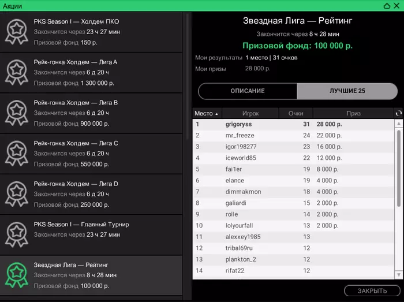Open Рейк-гонка Холдем — Лига D promotion
404x302 pixels.
point(91,194)
